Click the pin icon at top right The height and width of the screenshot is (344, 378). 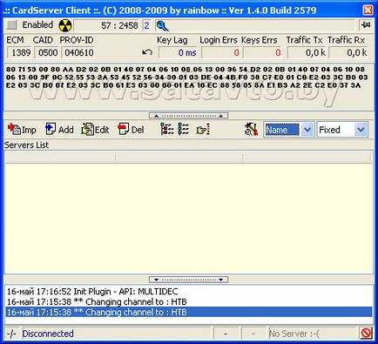[x=365, y=25]
